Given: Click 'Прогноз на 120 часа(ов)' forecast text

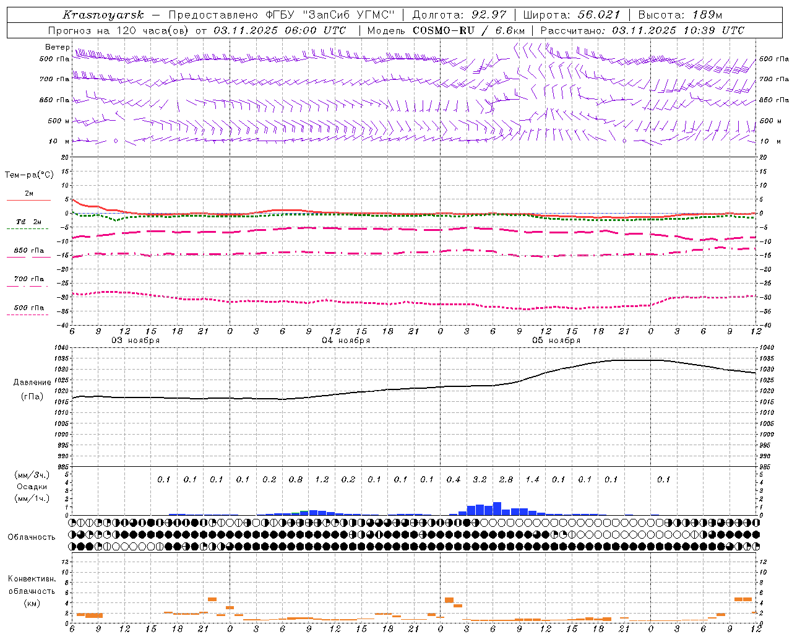Looking at the screenshot, I should 119,30.
